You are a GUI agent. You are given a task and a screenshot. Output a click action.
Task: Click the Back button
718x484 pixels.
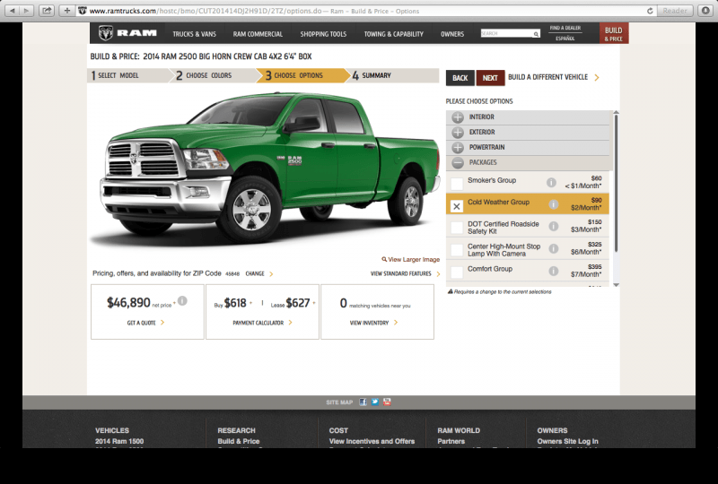coord(460,78)
